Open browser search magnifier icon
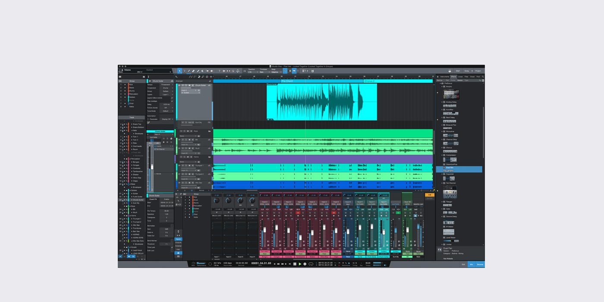 tap(483, 77)
